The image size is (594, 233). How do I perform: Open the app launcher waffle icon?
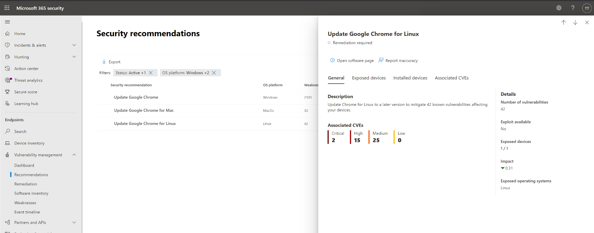[7, 8]
